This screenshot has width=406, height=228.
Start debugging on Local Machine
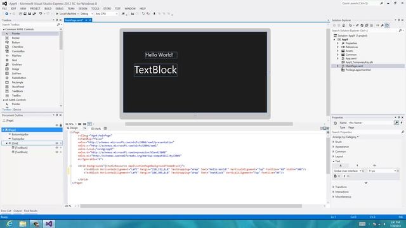click(x=66, y=14)
